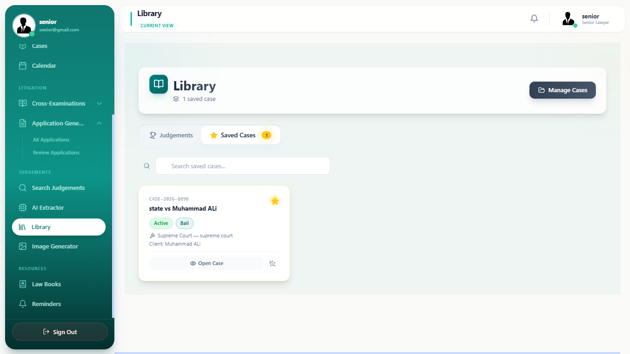Click the Bail tag
This screenshot has width=630, height=354.
[184, 223]
